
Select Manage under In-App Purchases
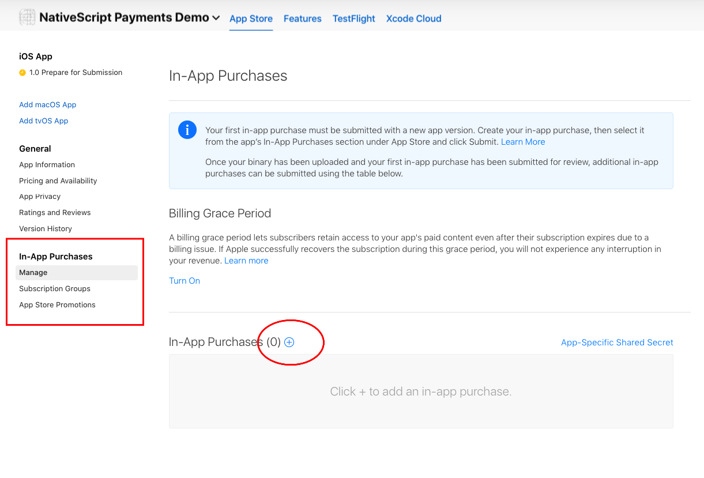pyautogui.click(x=77, y=273)
